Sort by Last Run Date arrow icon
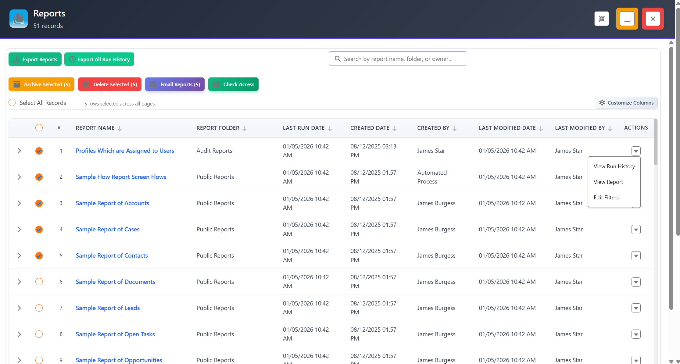The image size is (680, 364). tap(330, 128)
